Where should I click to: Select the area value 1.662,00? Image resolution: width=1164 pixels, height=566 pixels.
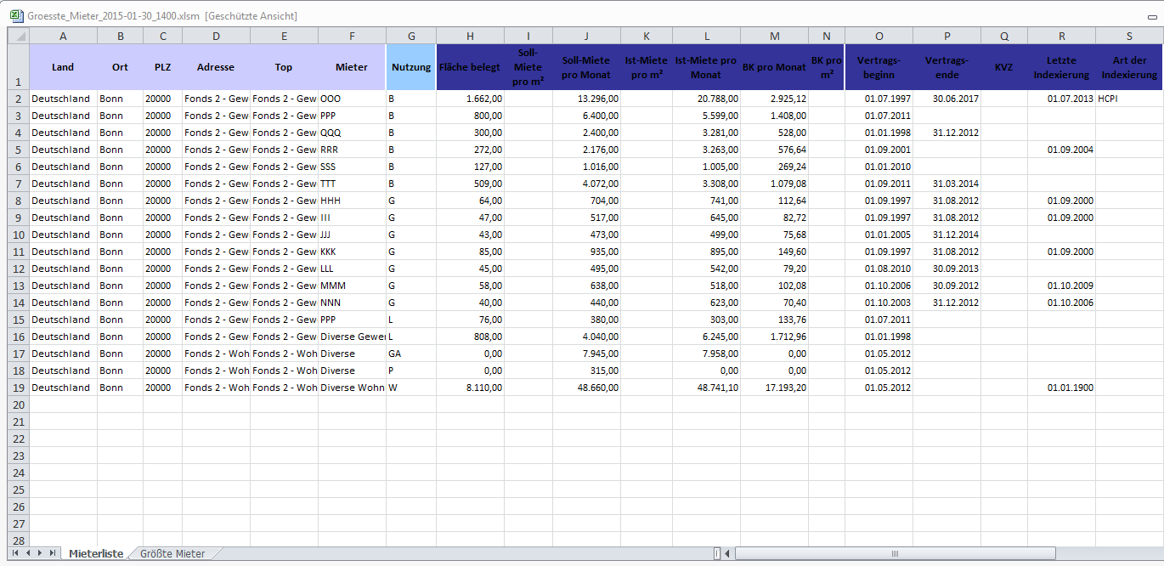471,99
